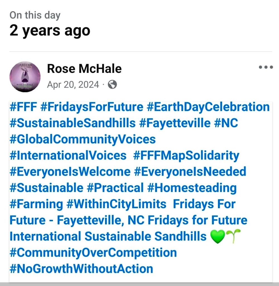The height and width of the screenshot is (286, 279).
Task: Tap the #EveryoneIsWelcome hashtag
Action: (x=70, y=172)
